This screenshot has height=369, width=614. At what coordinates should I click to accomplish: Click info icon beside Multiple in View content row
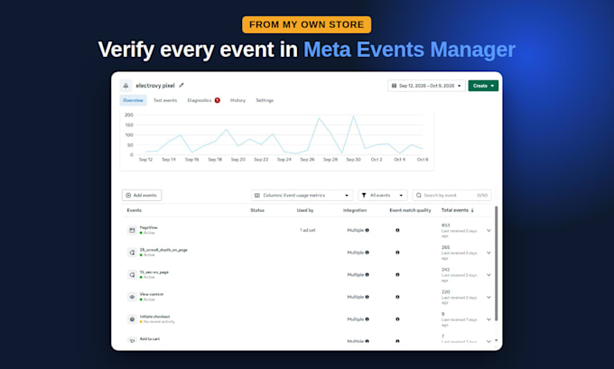(x=367, y=297)
